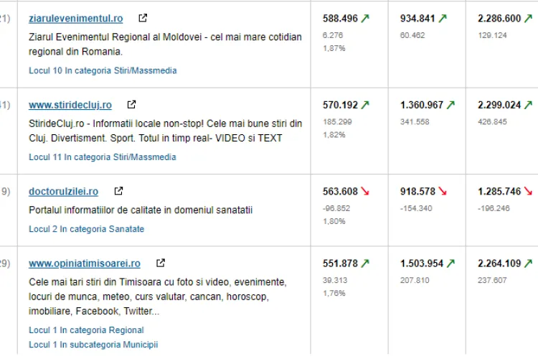
Task: Open external link icon beside ziarulevenimentul.ro
Action: tap(143, 18)
